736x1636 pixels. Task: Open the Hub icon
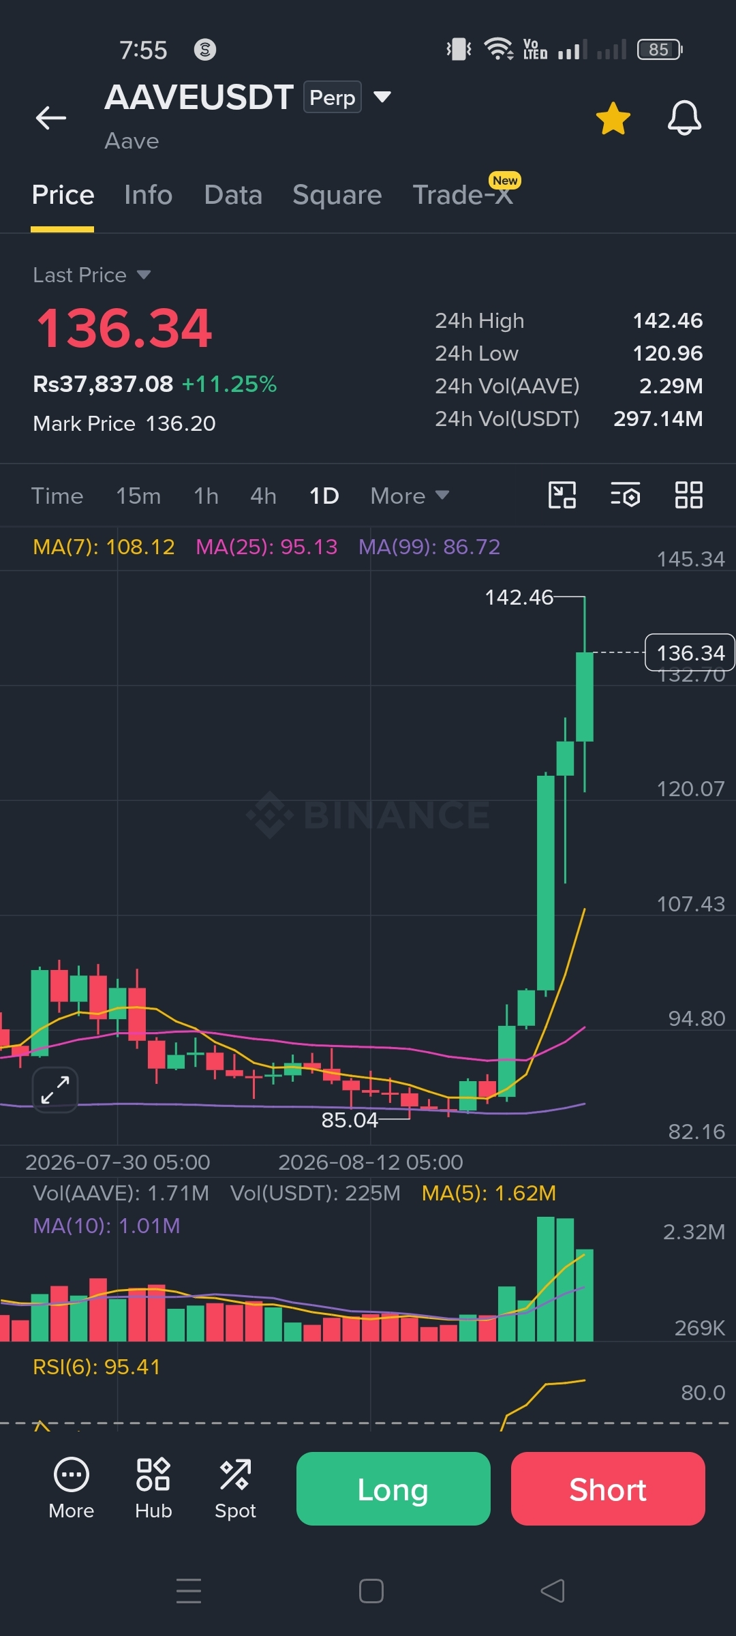153,1489
